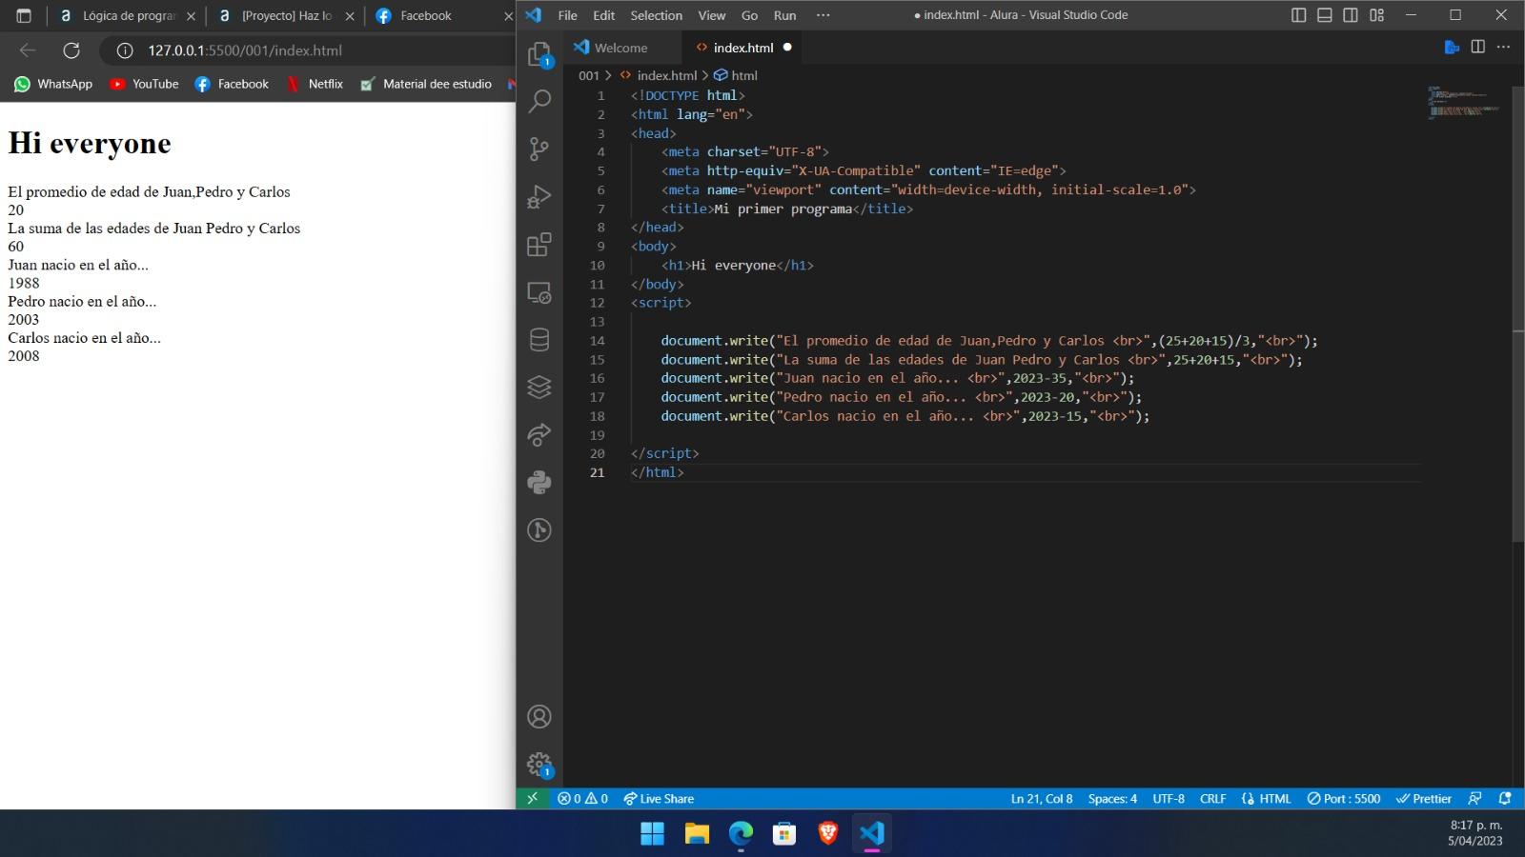
Task: Switch to the Welcome tab
Action: tap(620, 48)
